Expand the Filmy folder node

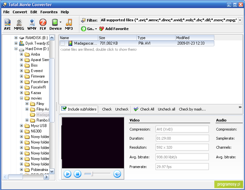pos(27,103)
